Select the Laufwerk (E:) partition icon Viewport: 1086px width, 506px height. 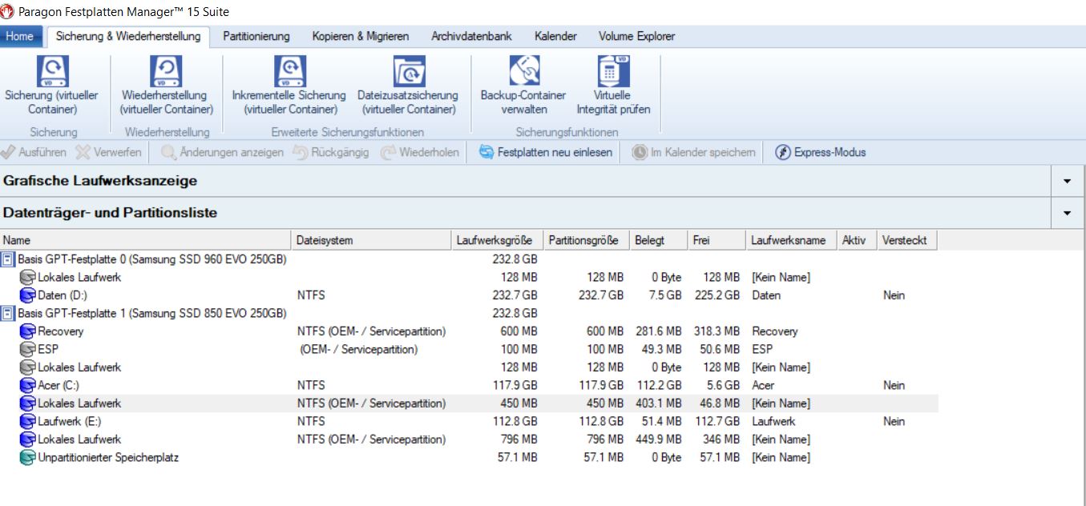(28, 421)
